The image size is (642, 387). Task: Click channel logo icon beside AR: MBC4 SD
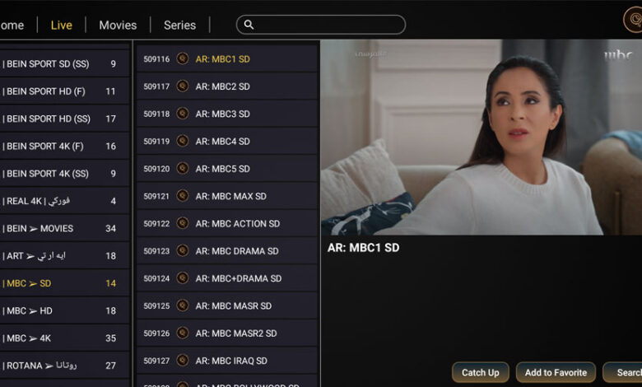(183, 141)
